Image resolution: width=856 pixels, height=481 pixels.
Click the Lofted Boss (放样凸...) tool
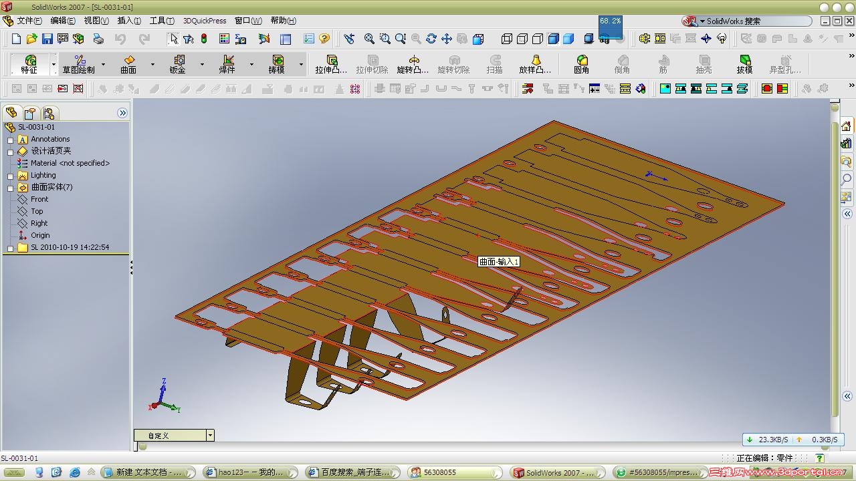535,64
